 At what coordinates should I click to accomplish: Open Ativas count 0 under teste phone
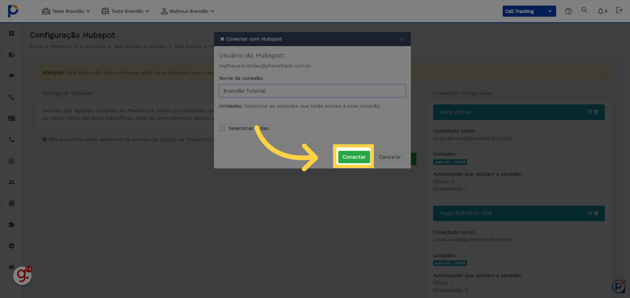[x=452, y=182]
